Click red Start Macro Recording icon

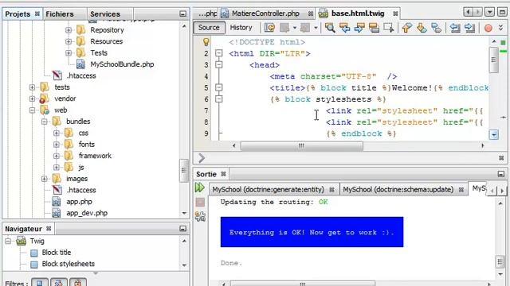click(x=488, y=28)
